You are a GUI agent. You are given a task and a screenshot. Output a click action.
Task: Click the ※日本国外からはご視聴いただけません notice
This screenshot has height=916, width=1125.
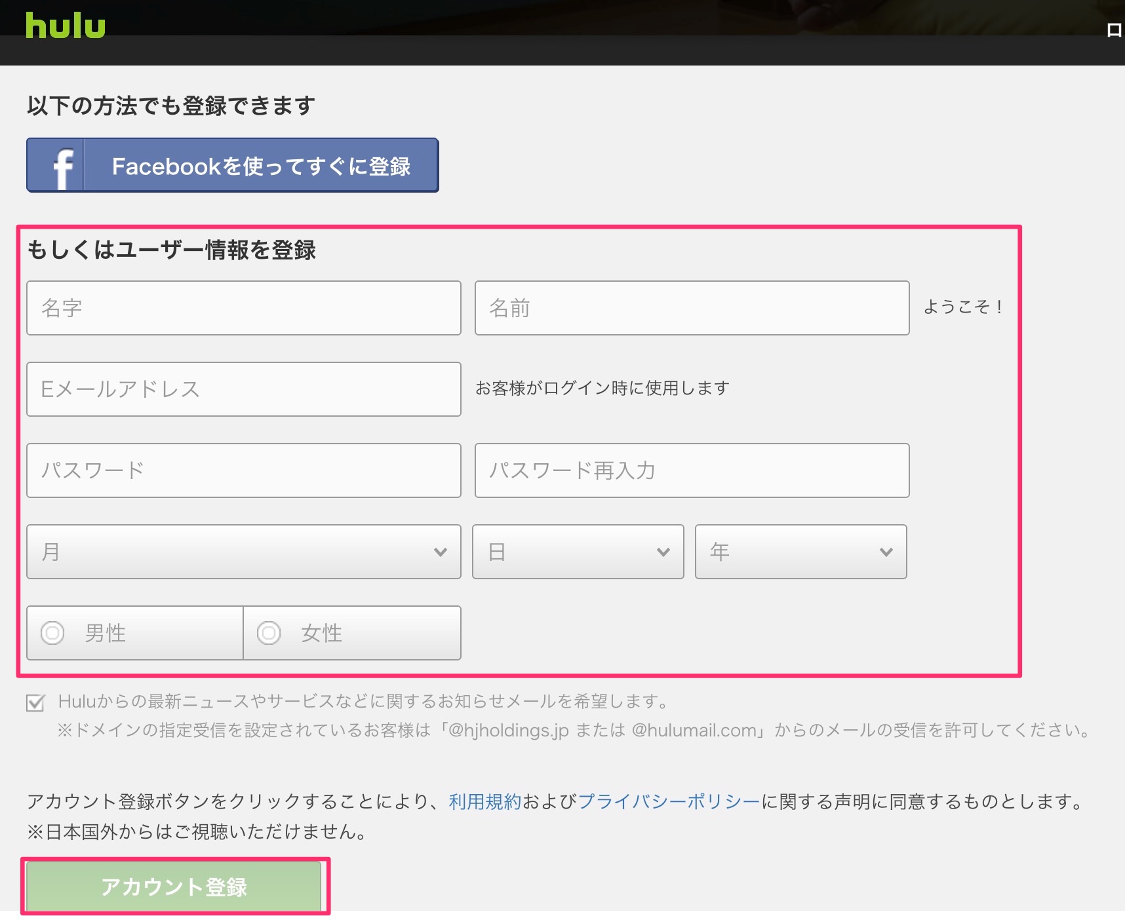pos(198,831)
